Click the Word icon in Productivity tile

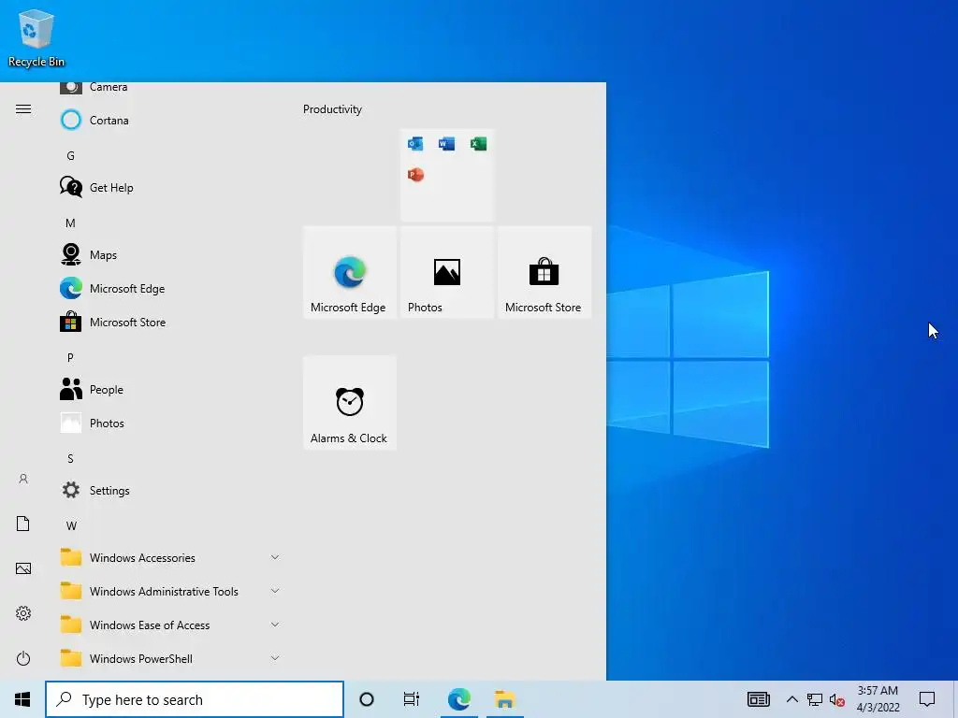pyautogui.click(x=446, y=144)
